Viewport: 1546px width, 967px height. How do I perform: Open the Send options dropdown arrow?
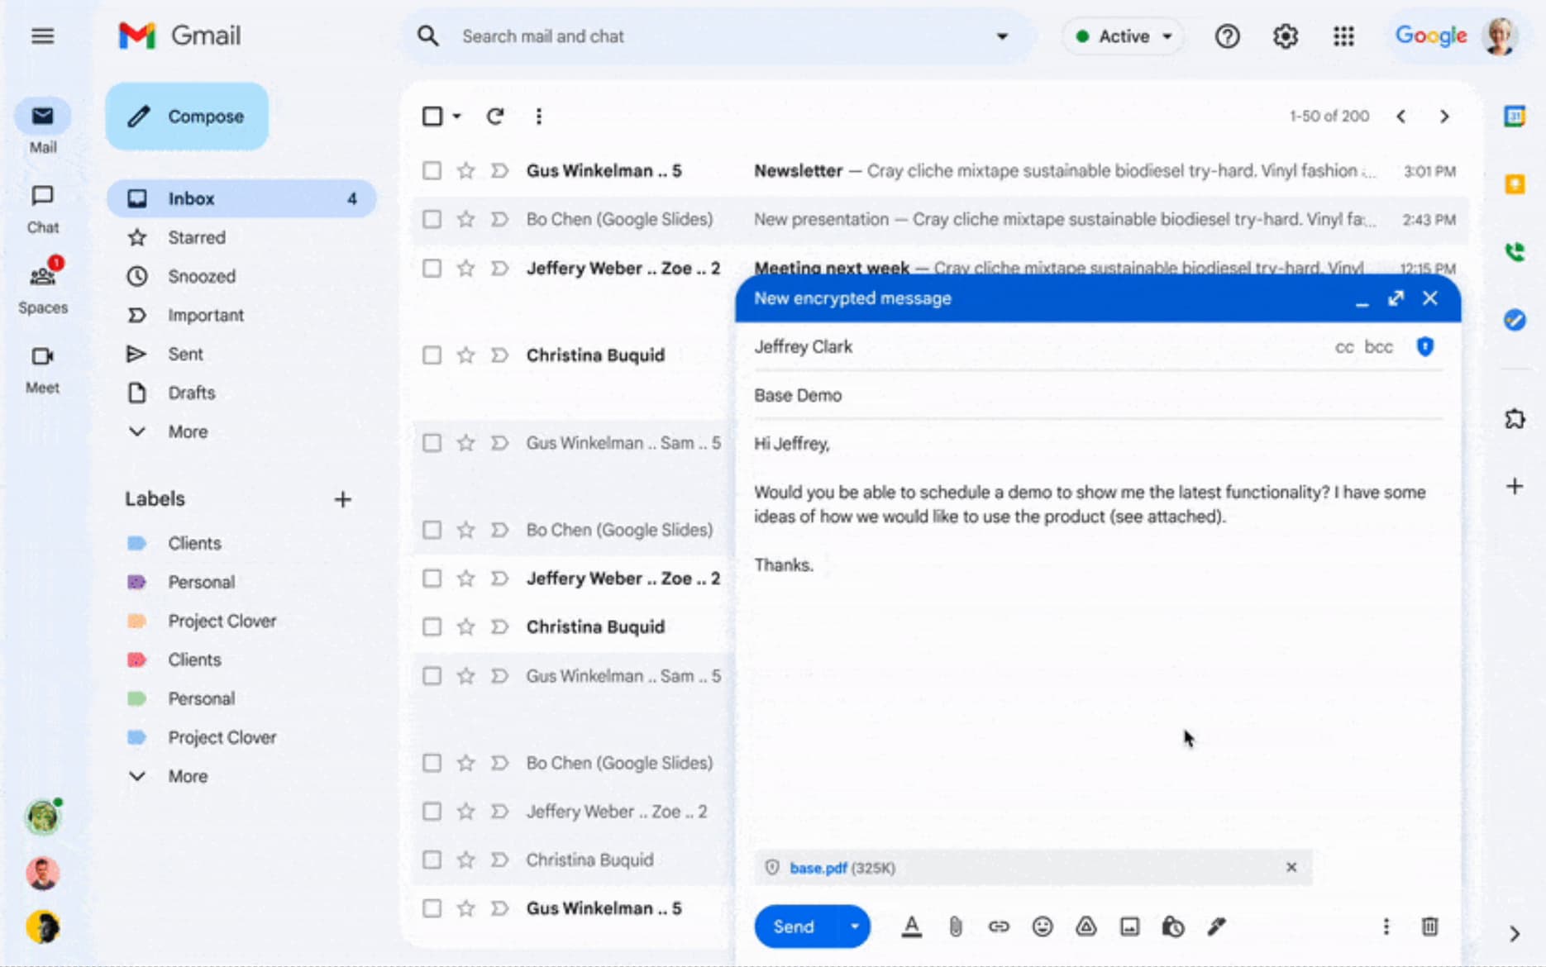(856, 927)
